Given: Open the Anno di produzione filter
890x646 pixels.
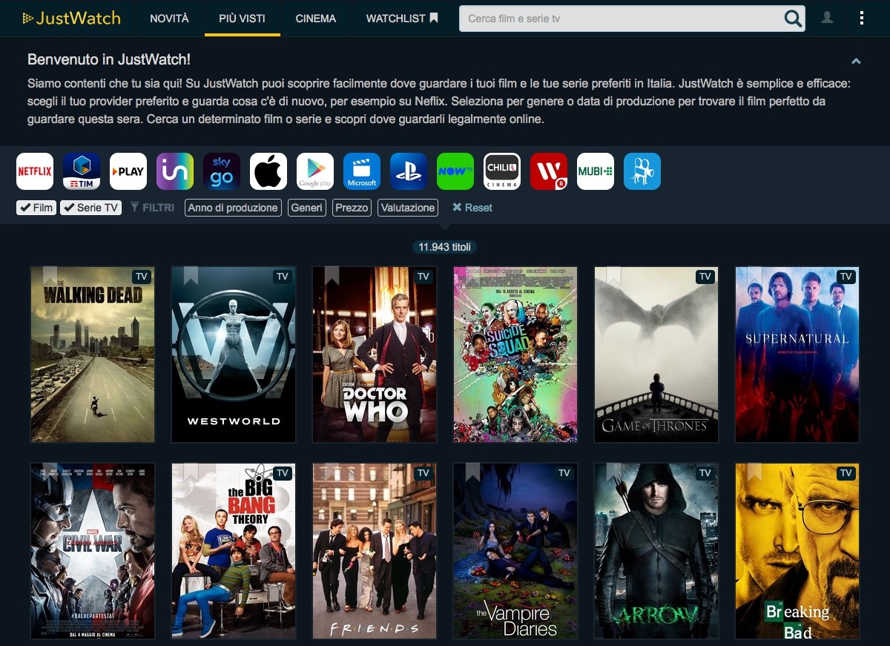Looking at the screenshot, I should tap(233, 208).
